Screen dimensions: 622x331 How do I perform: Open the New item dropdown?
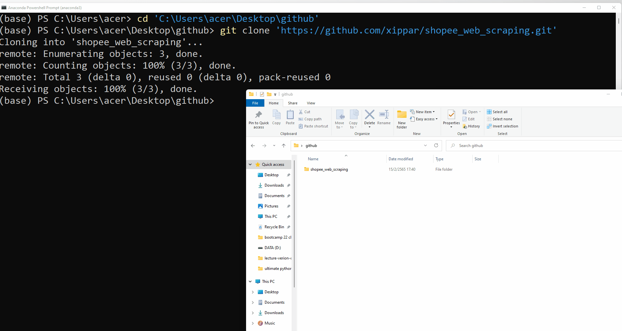(x=423, y=112)
